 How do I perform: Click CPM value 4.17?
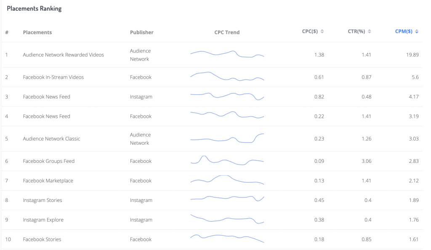[414, 97]
